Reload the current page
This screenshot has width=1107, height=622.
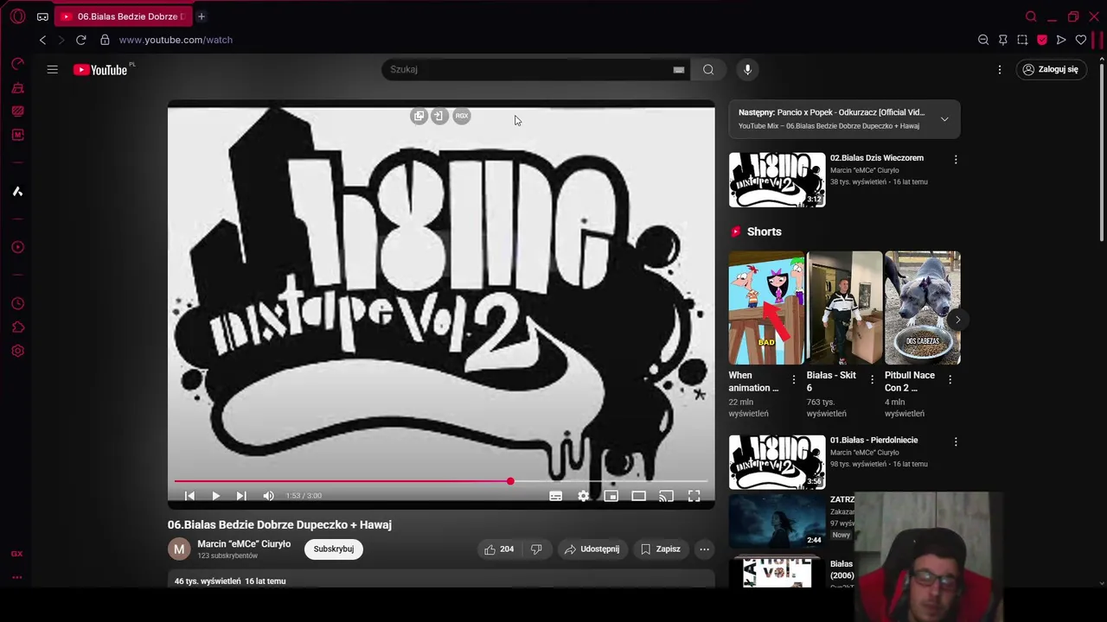(80, 40)
